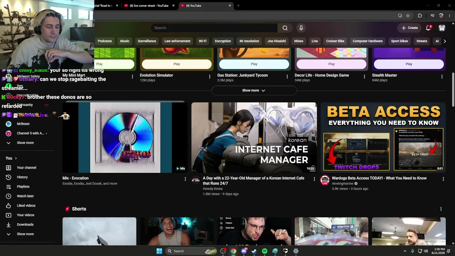
Task: Click the install app icon in address bar
Action: 400,16
